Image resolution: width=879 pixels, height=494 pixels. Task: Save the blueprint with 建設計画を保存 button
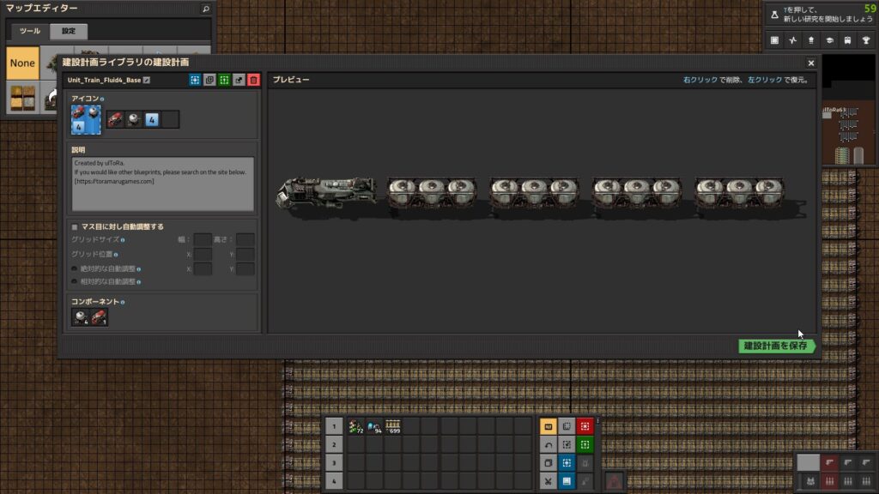(x=776, y=346)
